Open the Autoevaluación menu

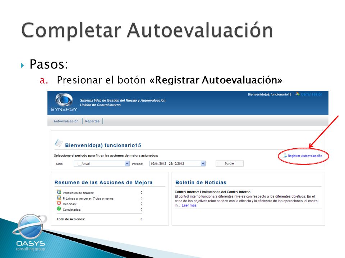coord(66,121)
